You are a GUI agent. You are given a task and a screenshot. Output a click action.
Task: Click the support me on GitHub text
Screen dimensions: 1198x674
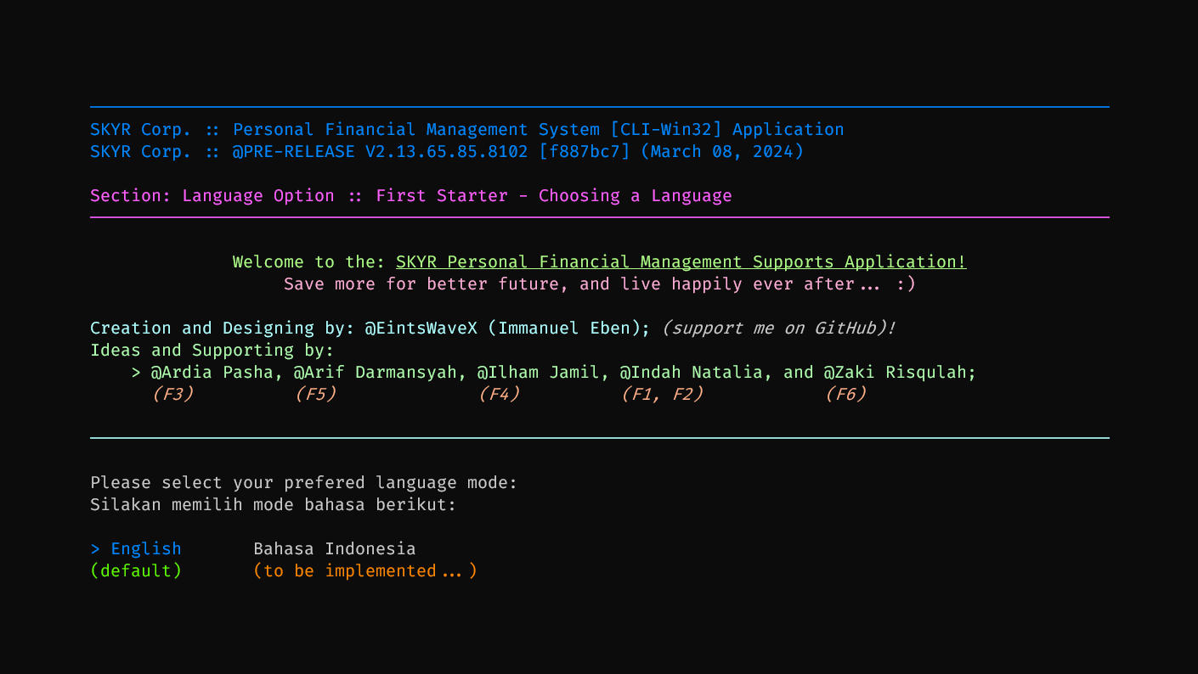coord(778,328)
